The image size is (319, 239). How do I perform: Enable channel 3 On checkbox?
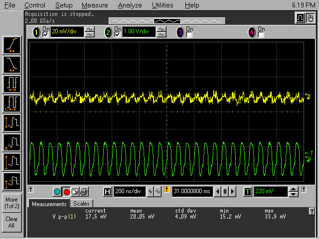(x=189, y=35)
